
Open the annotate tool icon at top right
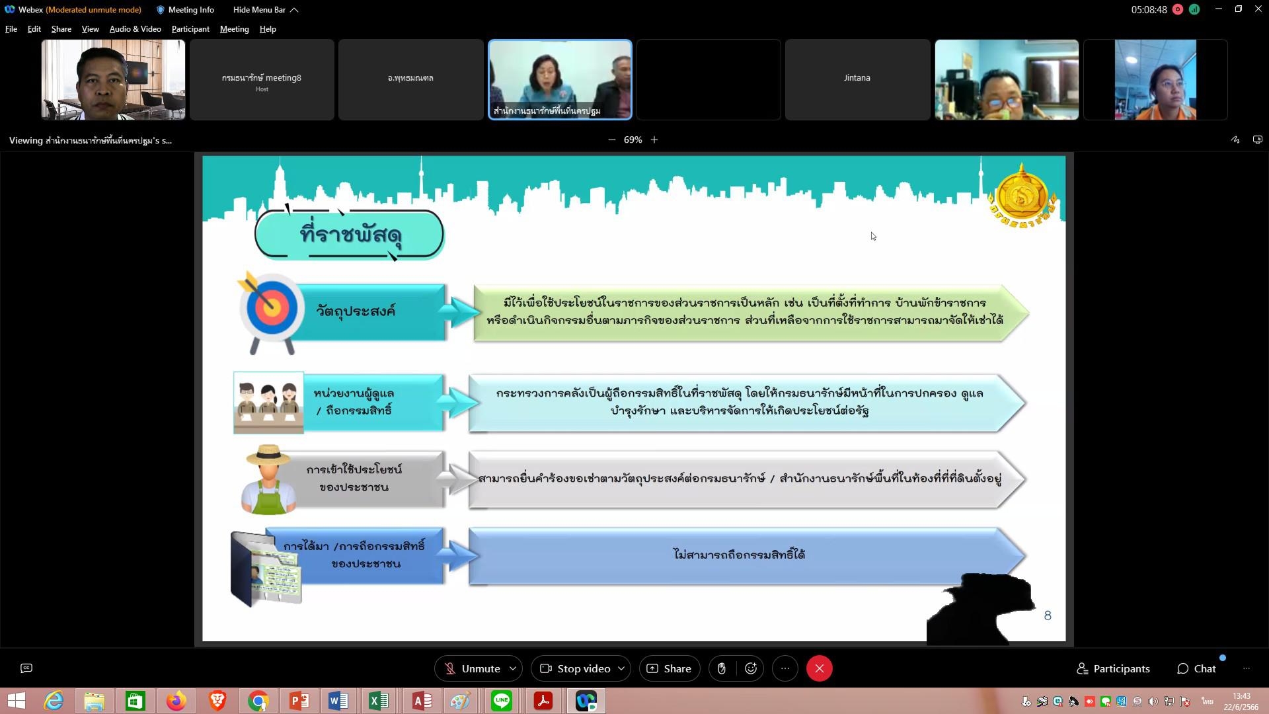coord(1235,139)
